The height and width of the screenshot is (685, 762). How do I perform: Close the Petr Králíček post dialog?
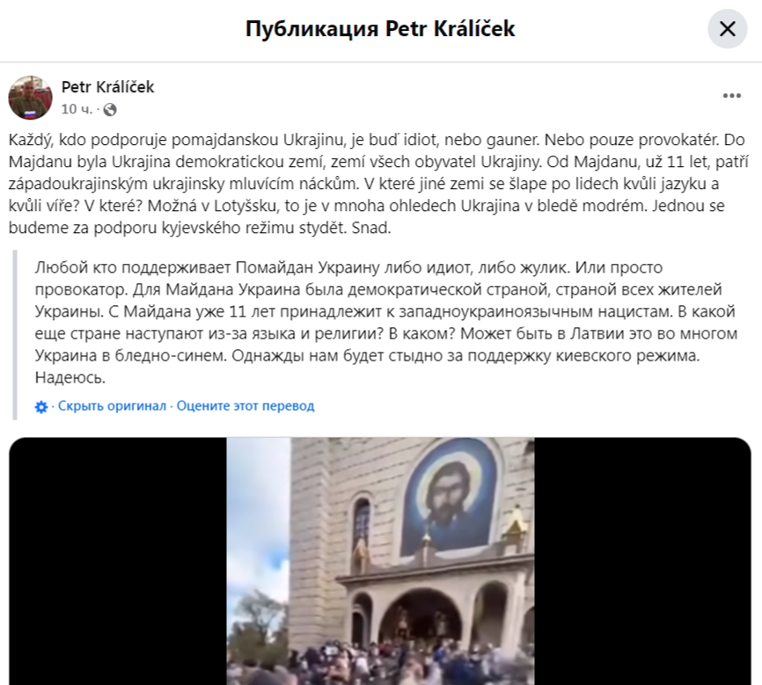click(727, 29)
